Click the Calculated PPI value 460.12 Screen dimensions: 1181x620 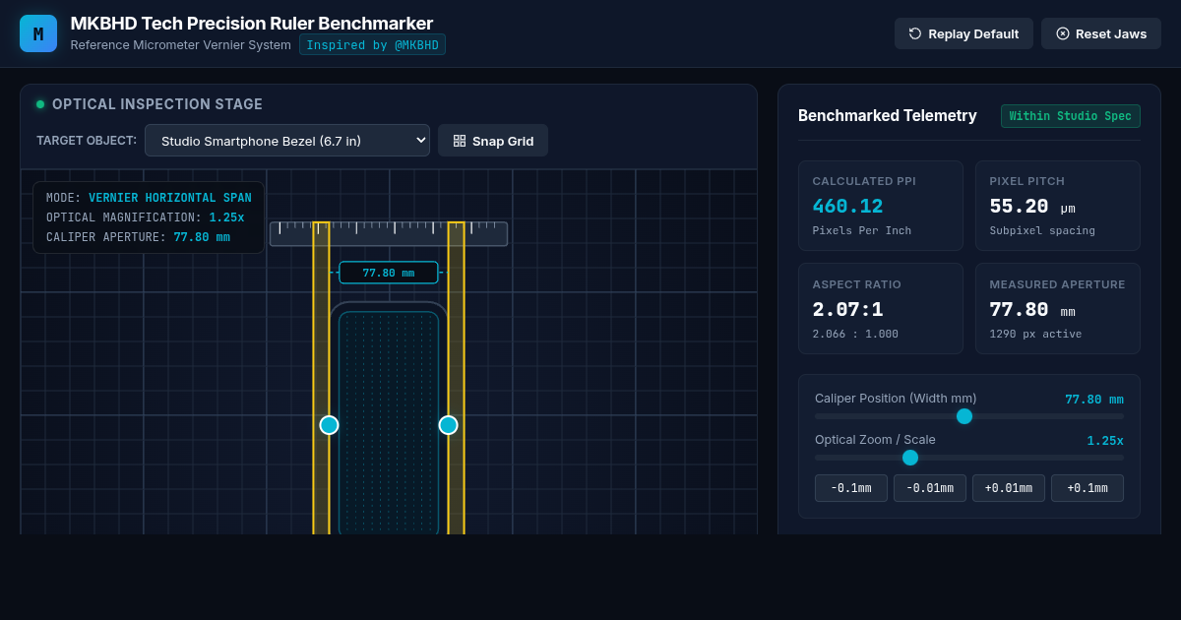coord(847,207)
